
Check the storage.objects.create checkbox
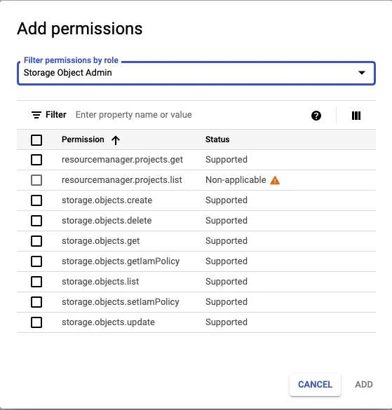pos(36,200)
